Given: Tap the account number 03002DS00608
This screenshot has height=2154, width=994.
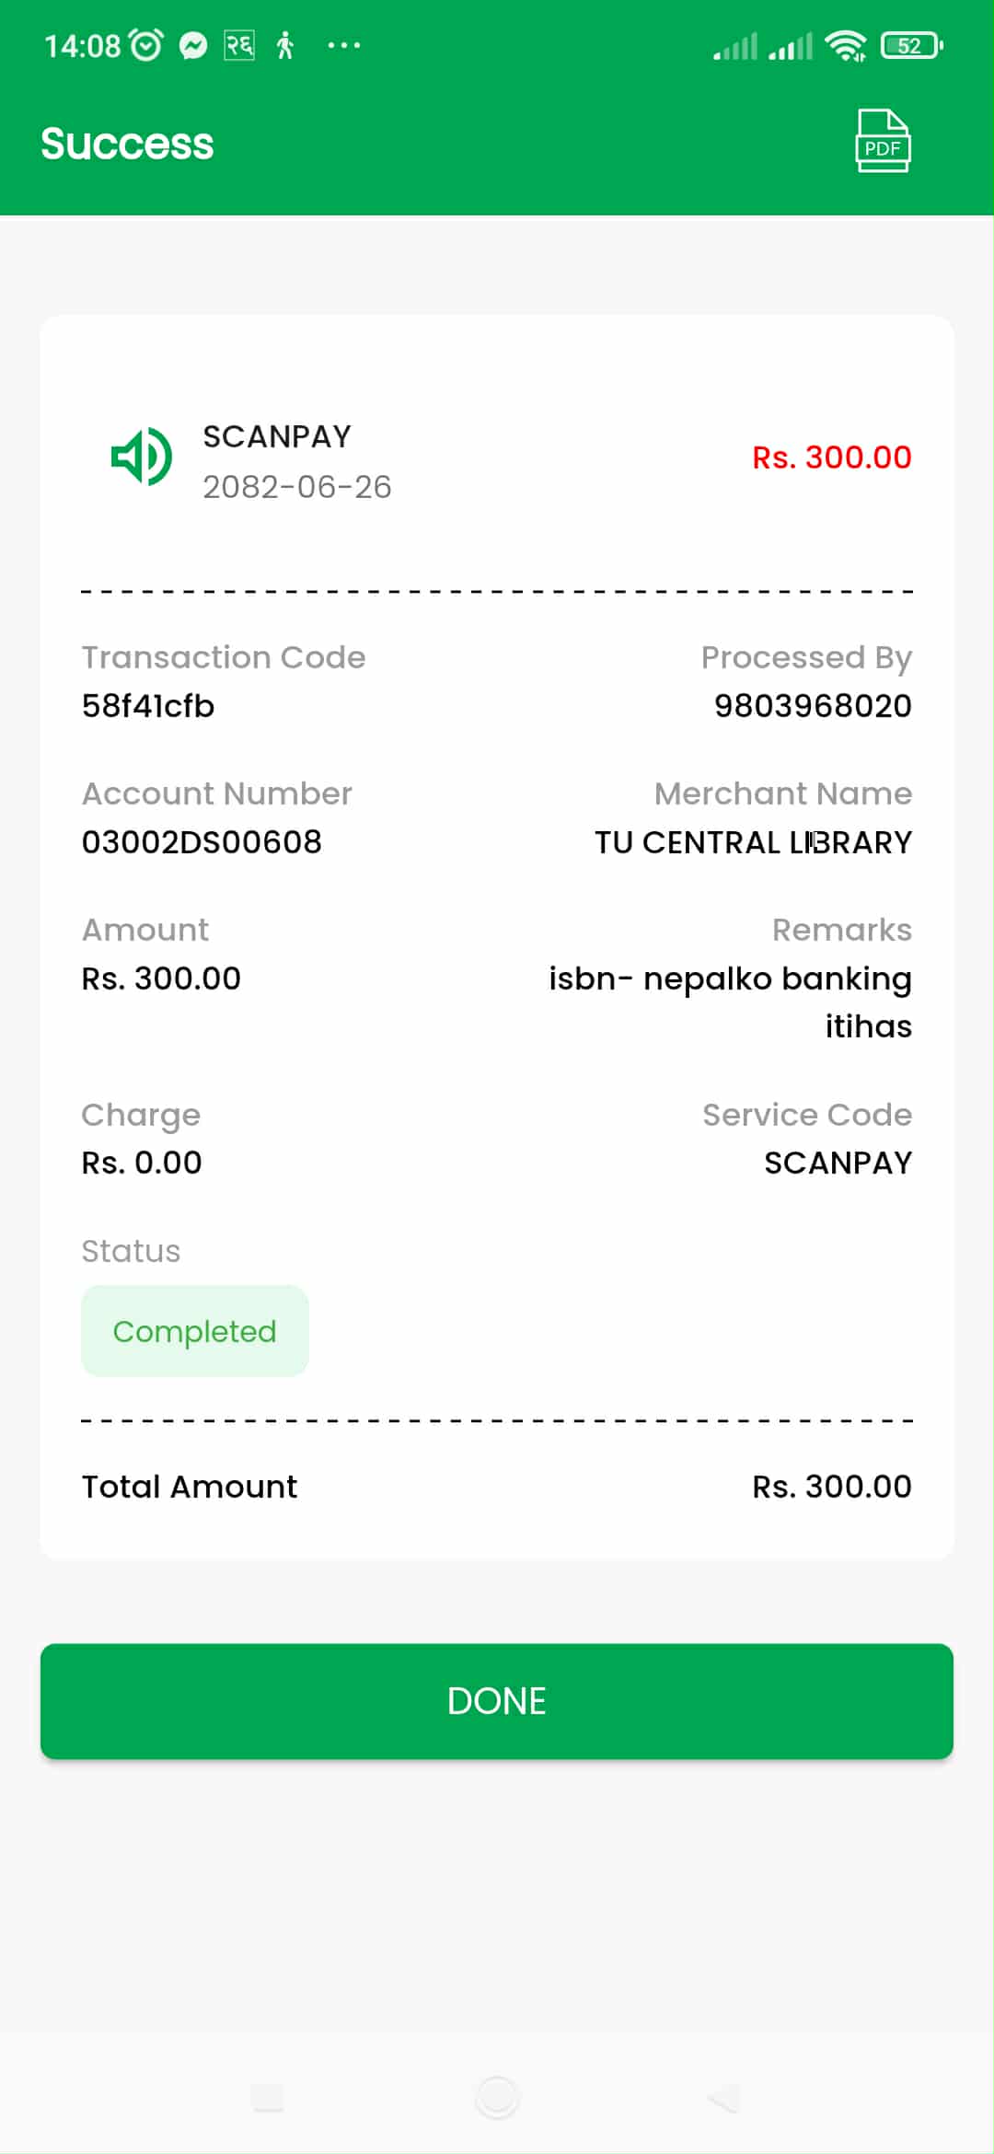Looking at the screenshot, I should pos(202,842).
